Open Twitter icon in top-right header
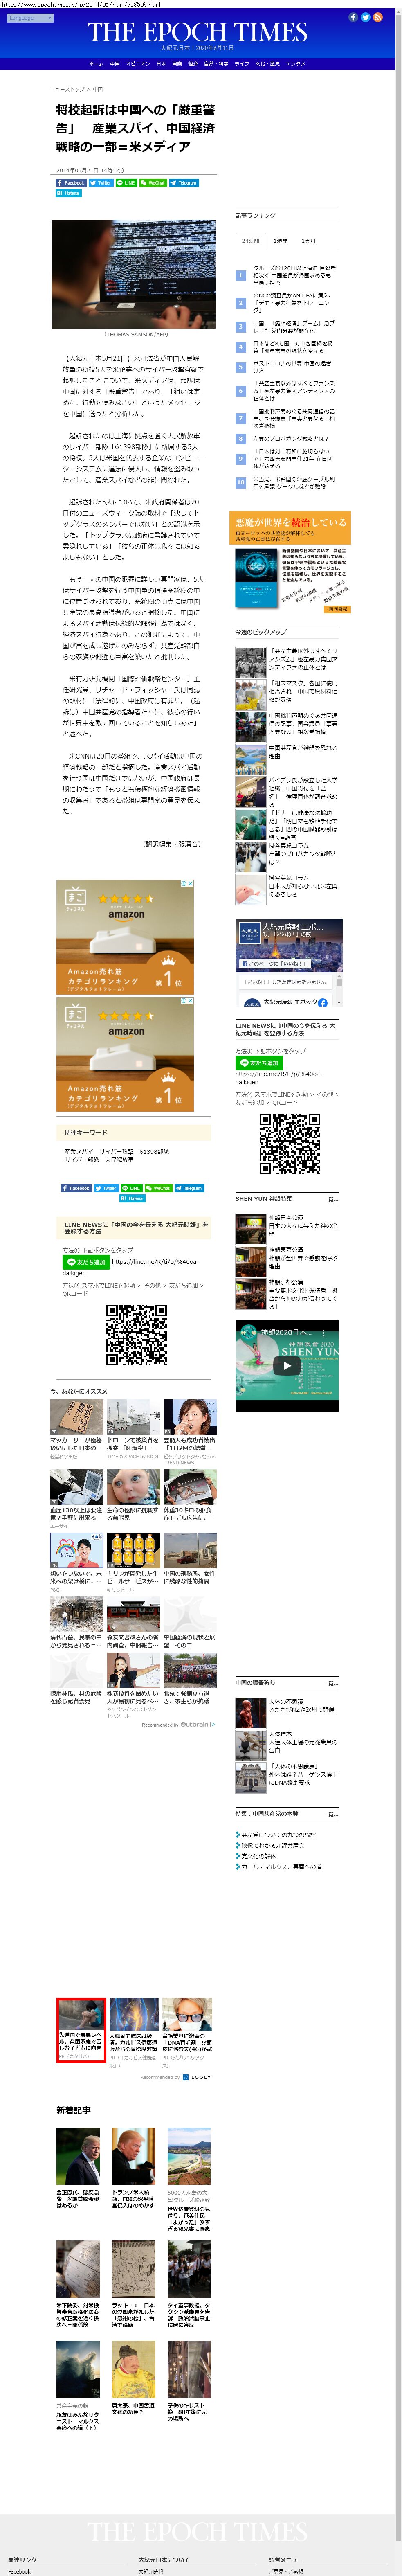The width and height of the screenshot is (402, 2576). (x=365, y=17)
